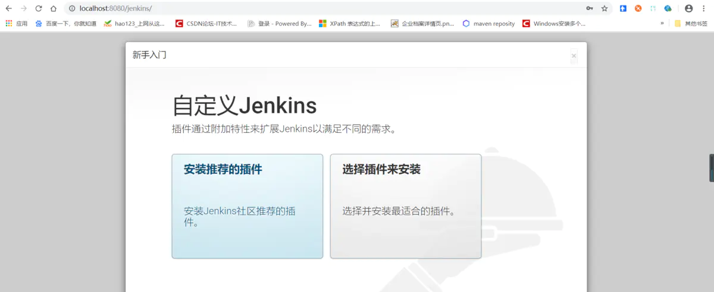Go back with the browser back arrow
Screen dimensions: 714x292
[8, 8]
